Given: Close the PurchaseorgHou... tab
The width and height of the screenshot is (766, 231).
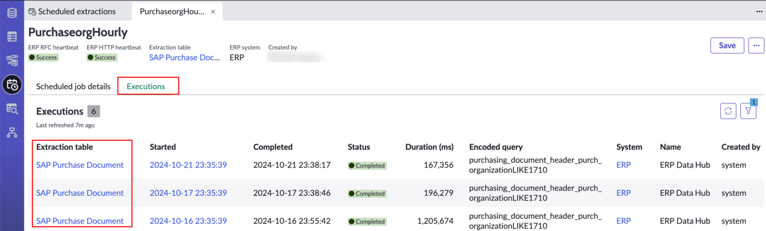Looking at the screenshot, I should (x=213, y=12).
